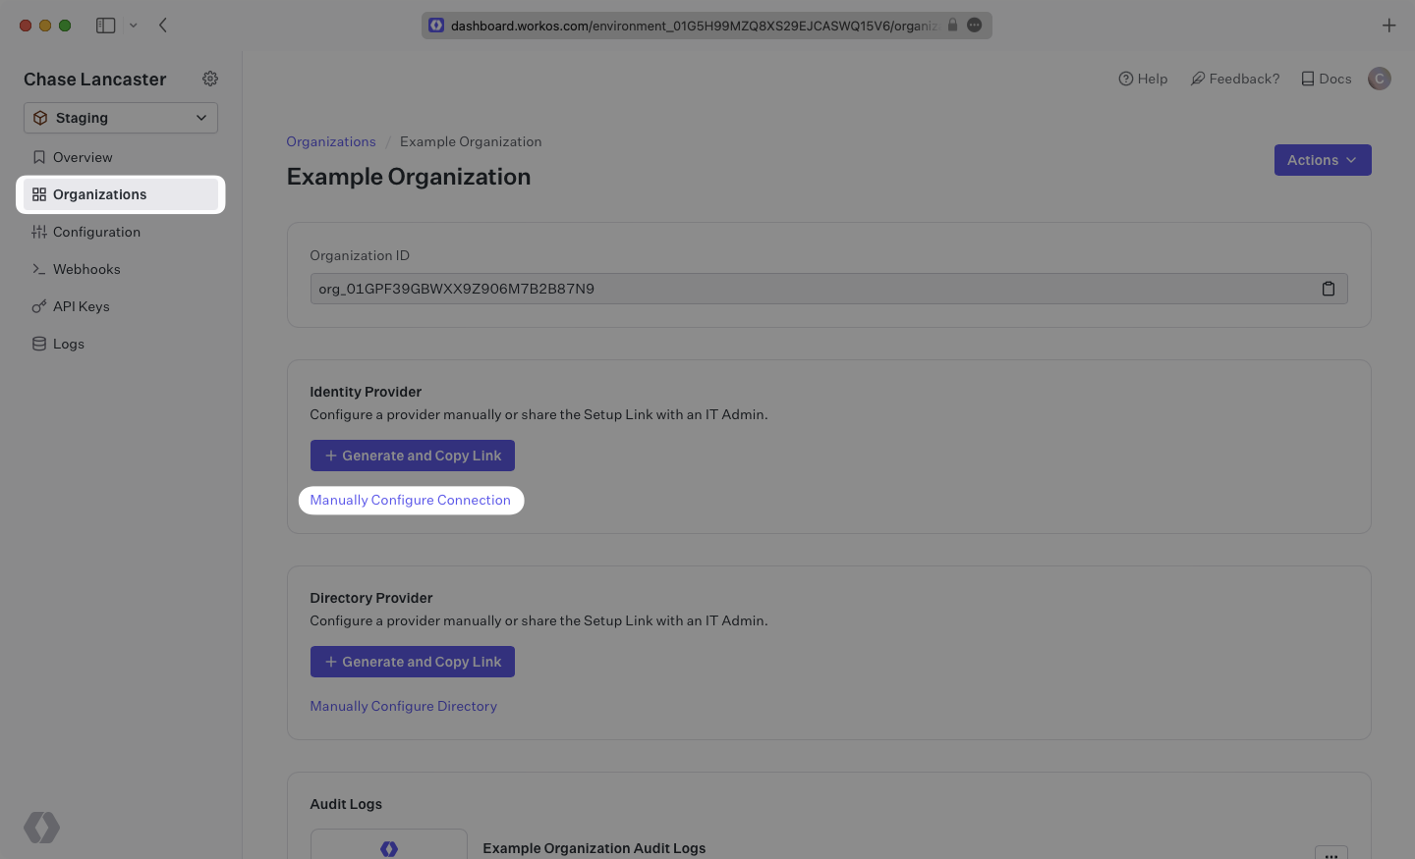The image size is (1415, 859).
Task: Click Generate and Copy Link under Identity Provider
Action: click(x=412, y=455)
